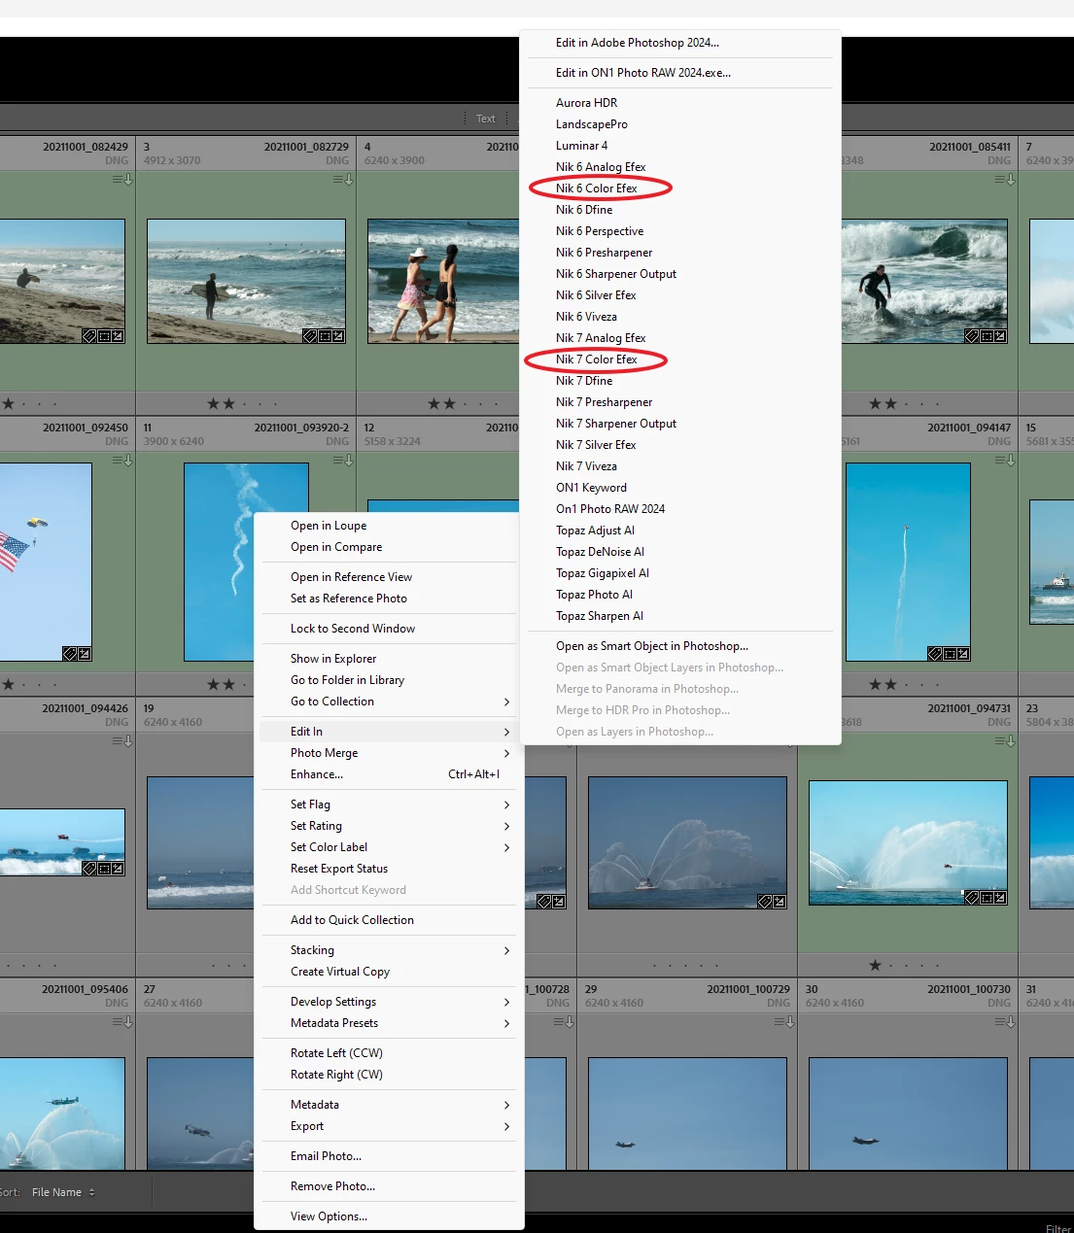The height and width of the screenshot is (1233, 1074).
Task: Click crop badge on photo 20211001_082429
Action: [104, 336]
